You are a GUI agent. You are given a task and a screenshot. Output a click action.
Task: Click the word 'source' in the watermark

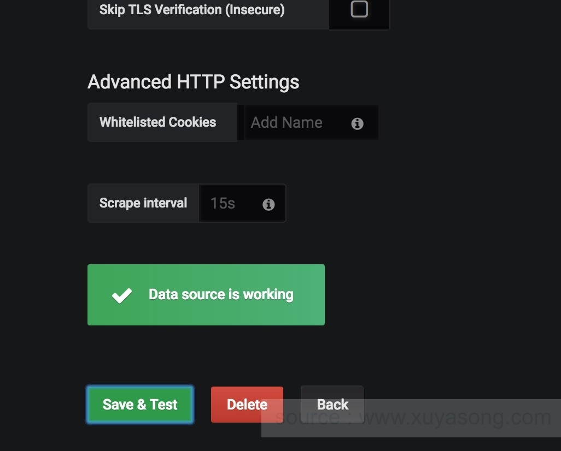[x=307, y=418]
